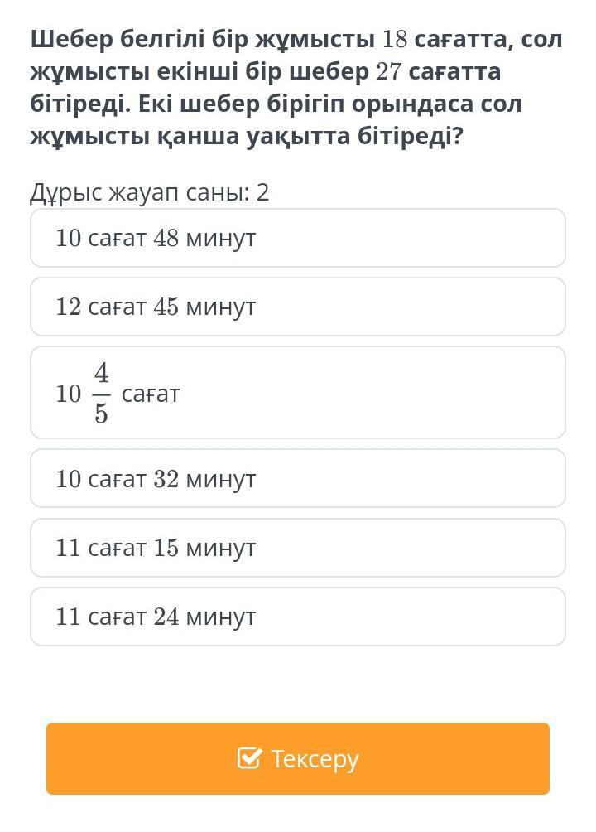Select 11 сағат 15 минут answer

click(x=298, y=548)
